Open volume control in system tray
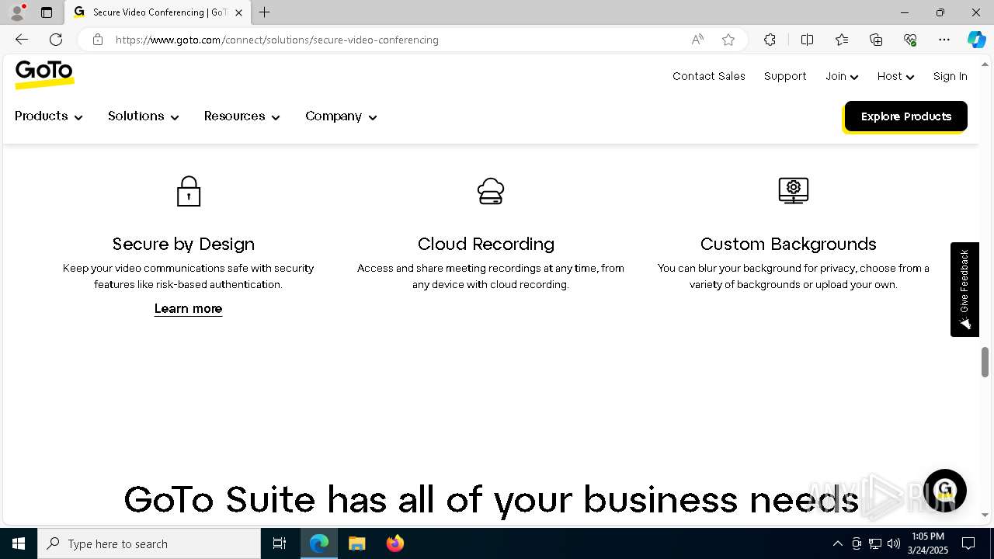 point(894,543)
